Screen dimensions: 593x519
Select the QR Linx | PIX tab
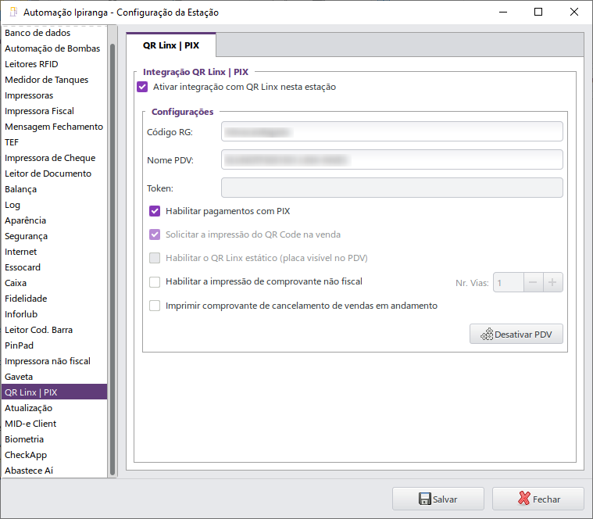(x=171, y=45)
